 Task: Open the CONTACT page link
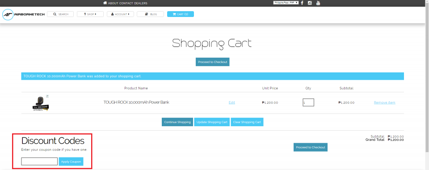click(126, 3)
